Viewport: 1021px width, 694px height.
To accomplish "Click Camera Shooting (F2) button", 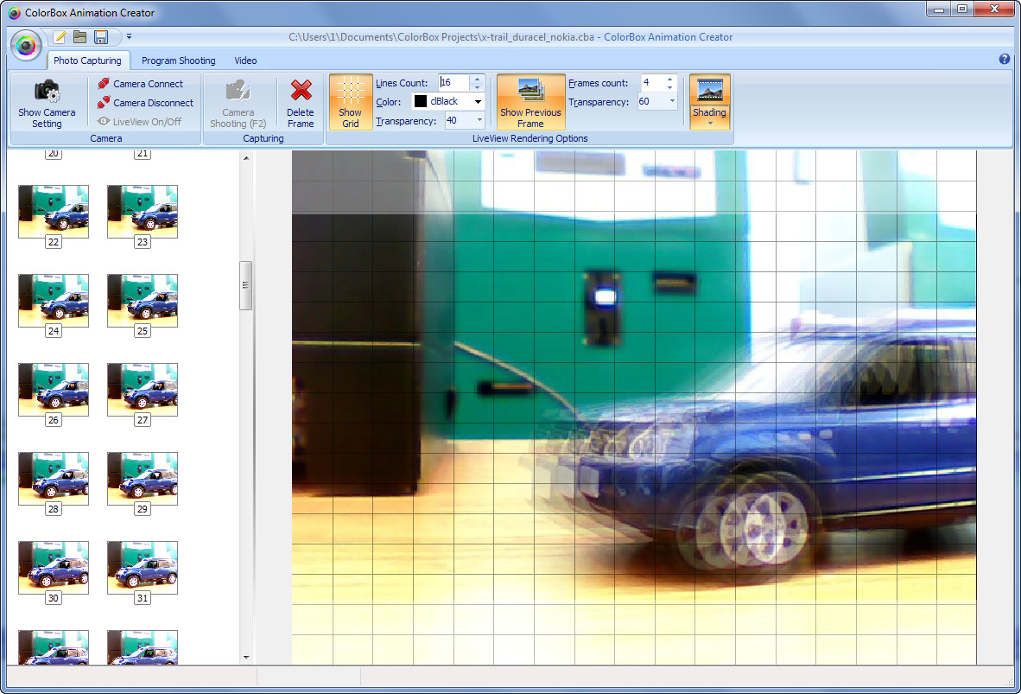I will (238, 103).
